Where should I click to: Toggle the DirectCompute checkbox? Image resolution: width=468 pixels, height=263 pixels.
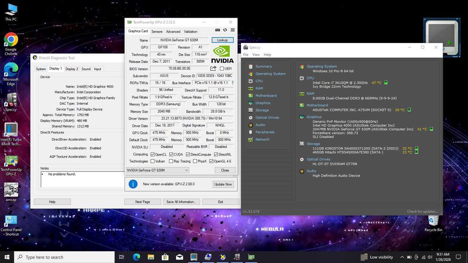pyautogui.click(x=188, y=154)
